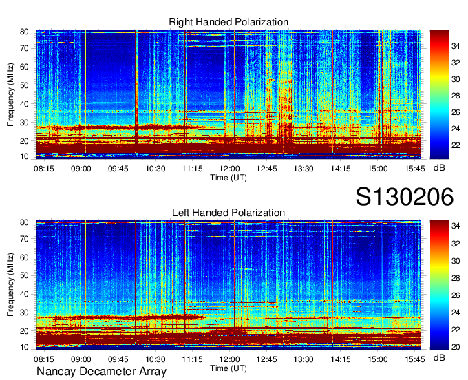Viewport: 468px width, 380px height.
Task: Click 08:15 time tick under Right Handed plot
Action: (44, 169)
